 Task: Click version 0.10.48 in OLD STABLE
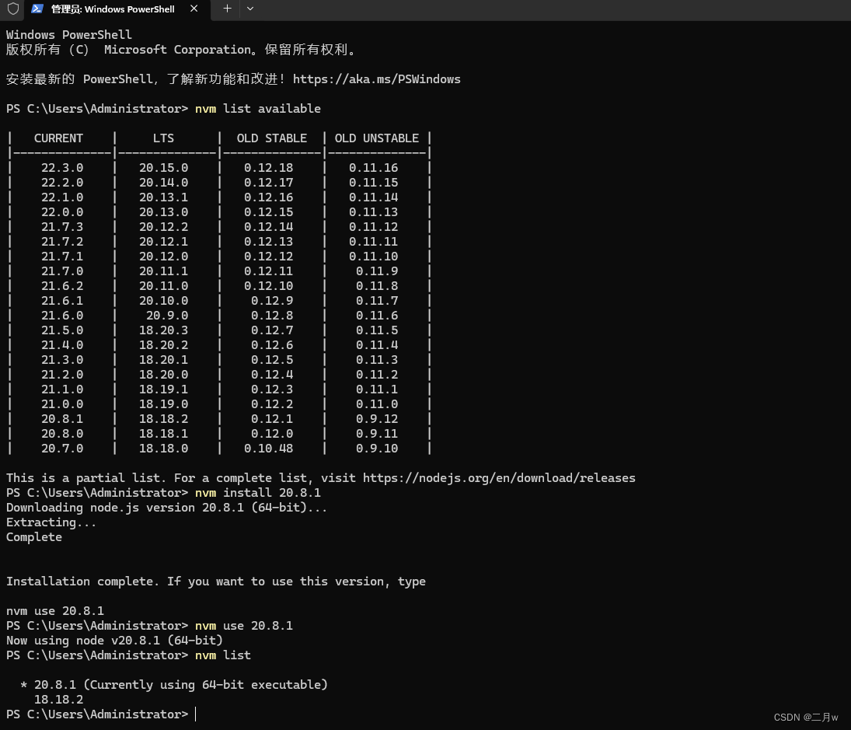point(269,449)
